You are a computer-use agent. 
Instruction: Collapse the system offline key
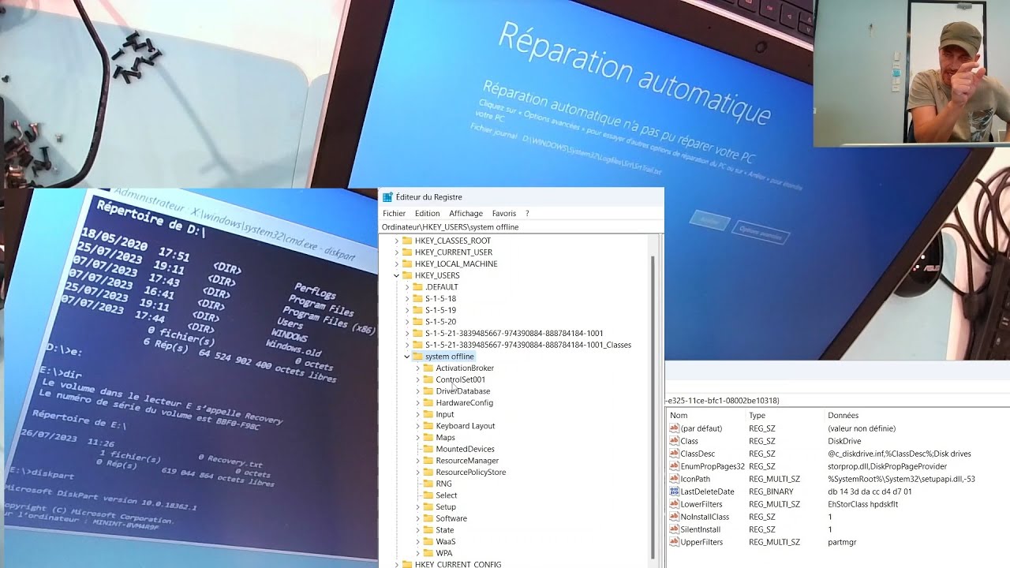[407, 357]
